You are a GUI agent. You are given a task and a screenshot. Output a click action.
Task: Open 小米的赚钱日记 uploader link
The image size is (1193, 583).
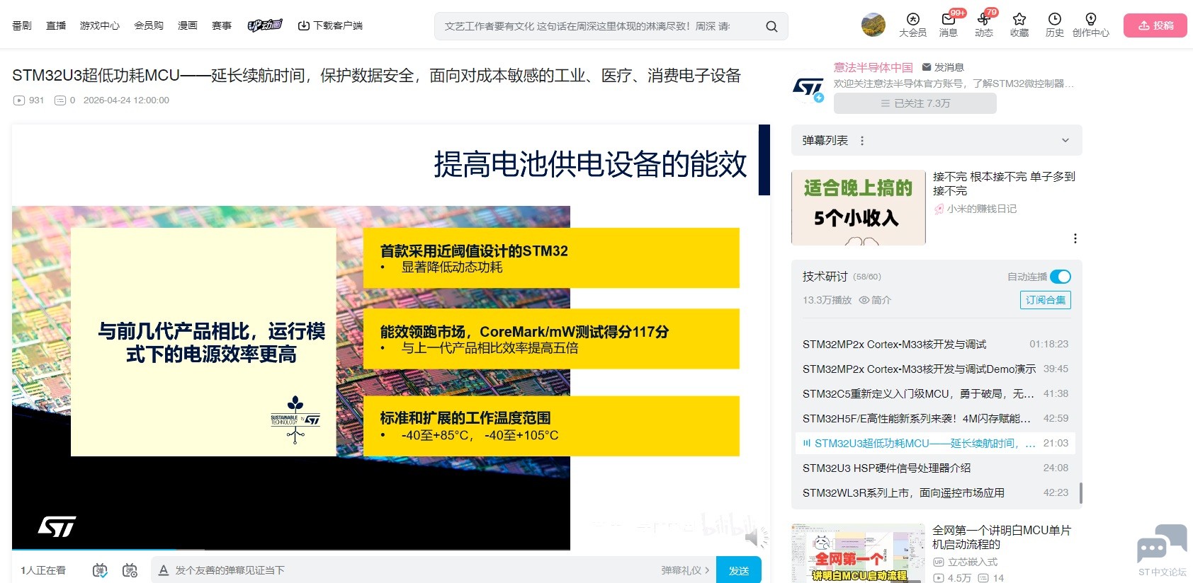point(976,209)
